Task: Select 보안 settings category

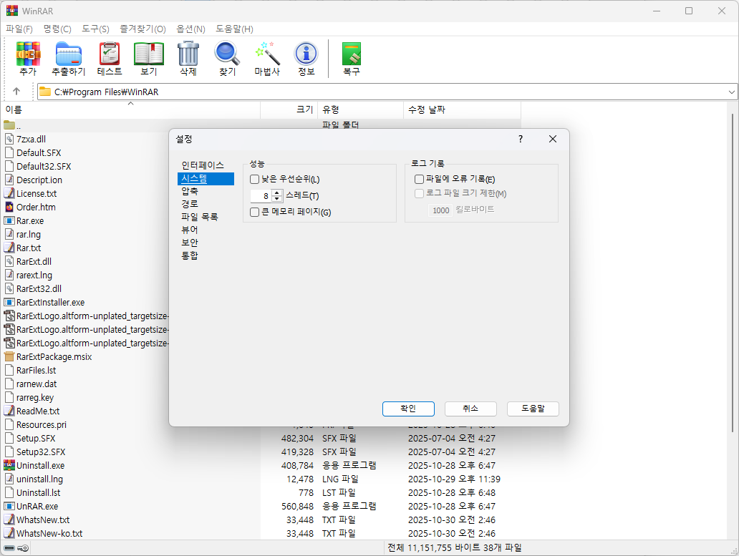Action: [x=190, y=243]
